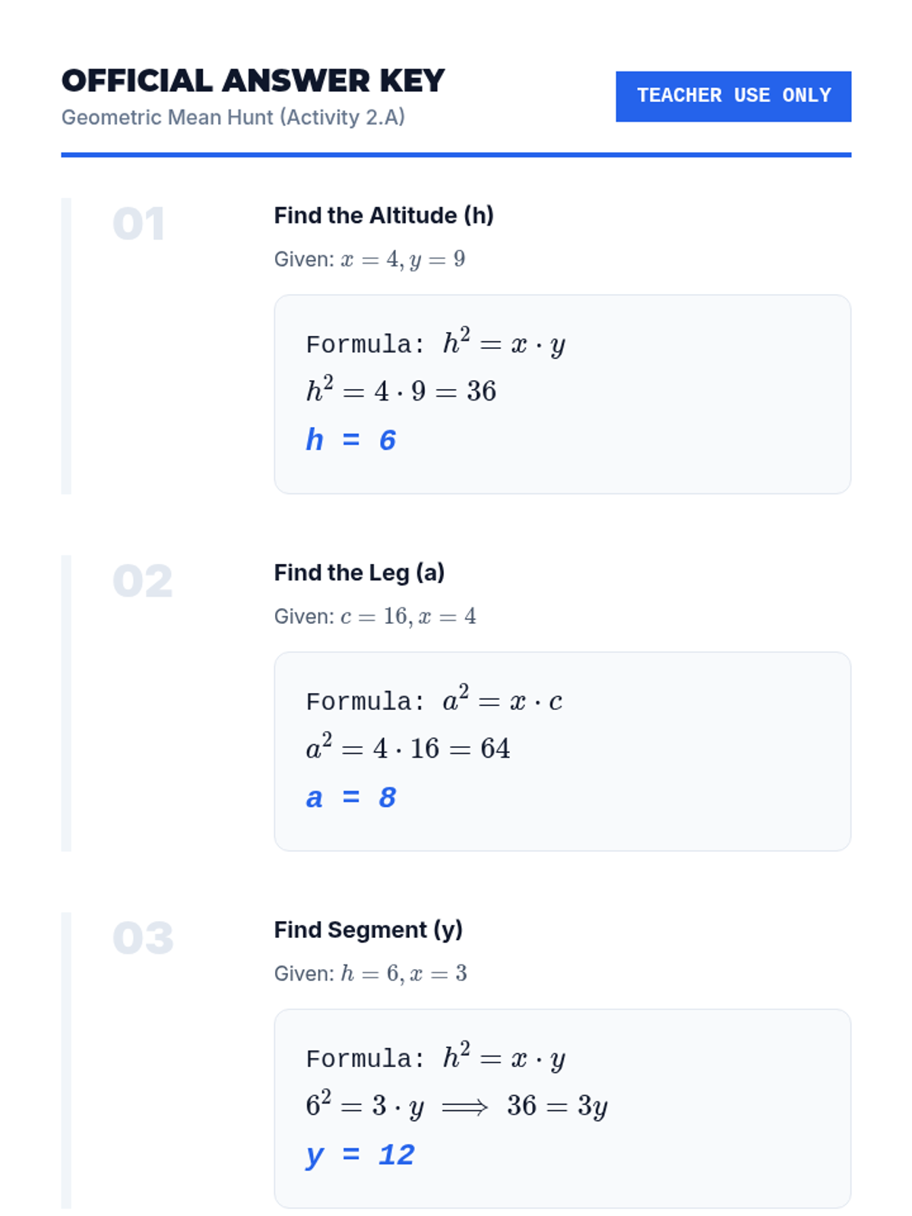The height and width of the screenshot is (1216, 912).
Task: Click the large "02" problem number
Action: point(142,582)
